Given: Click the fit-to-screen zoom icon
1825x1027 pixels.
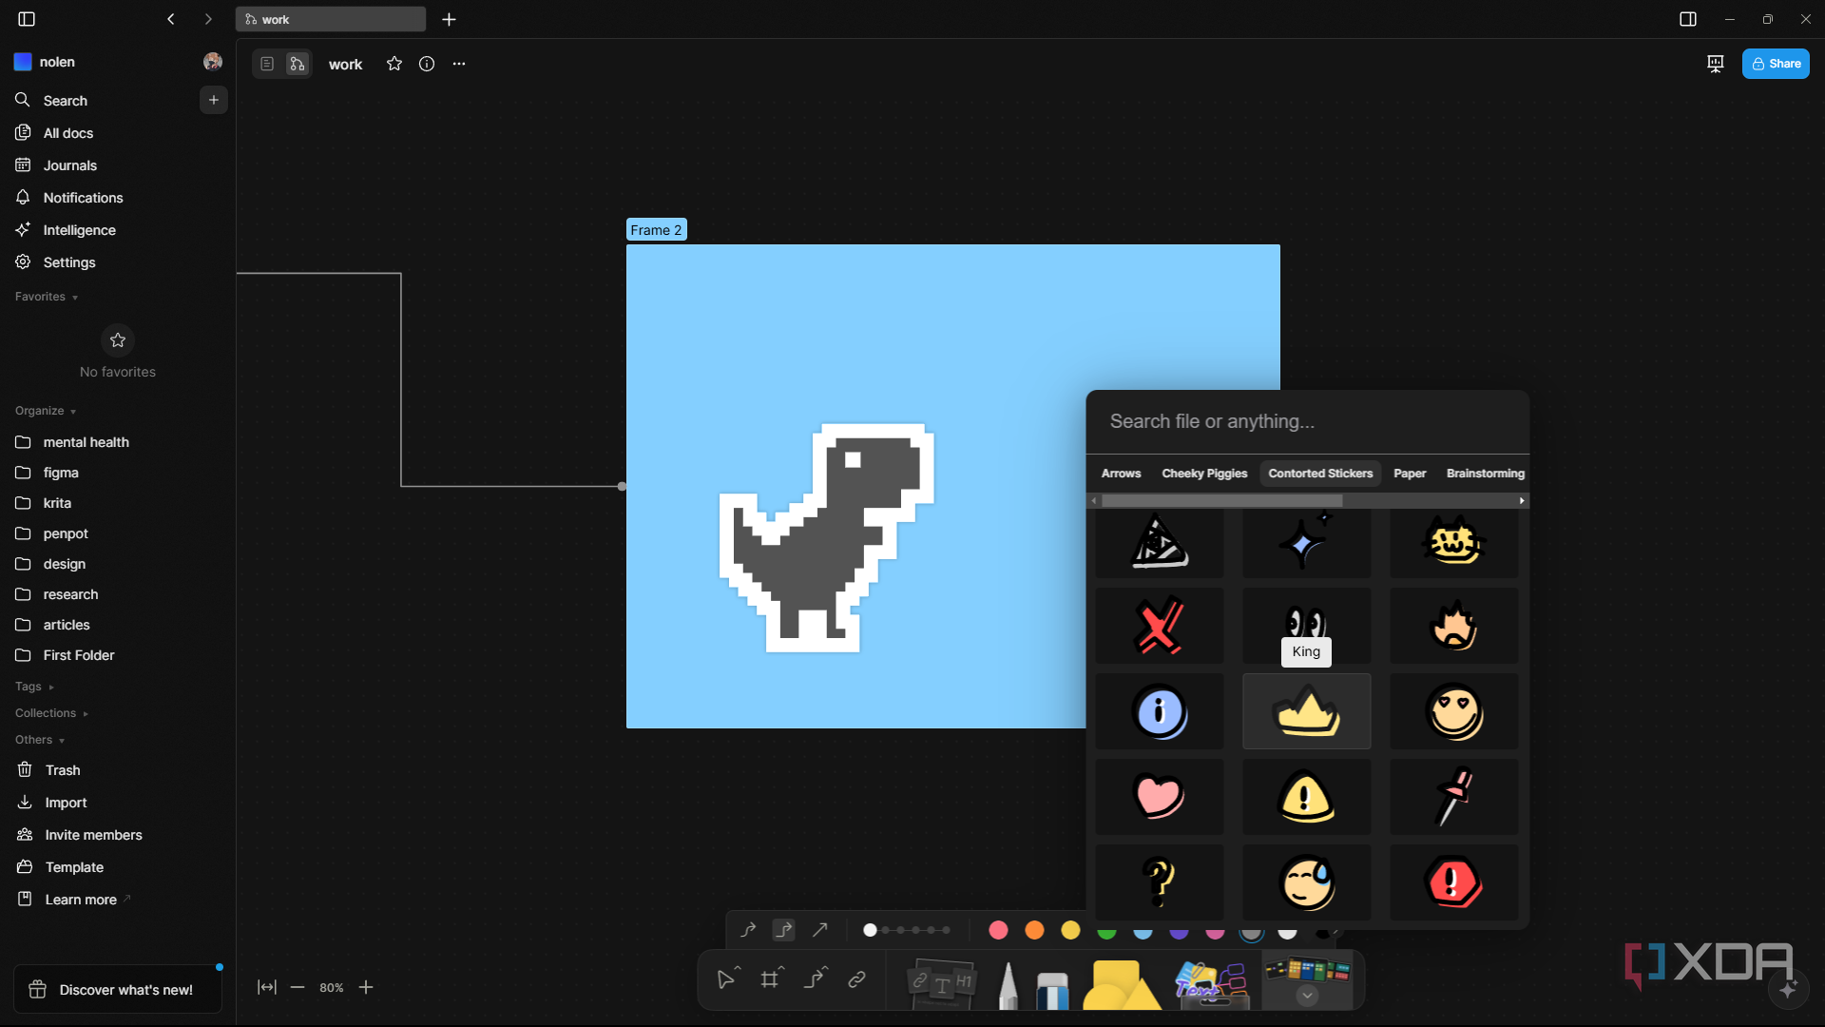Looking at the screenshot, I should tap(267, 987).
